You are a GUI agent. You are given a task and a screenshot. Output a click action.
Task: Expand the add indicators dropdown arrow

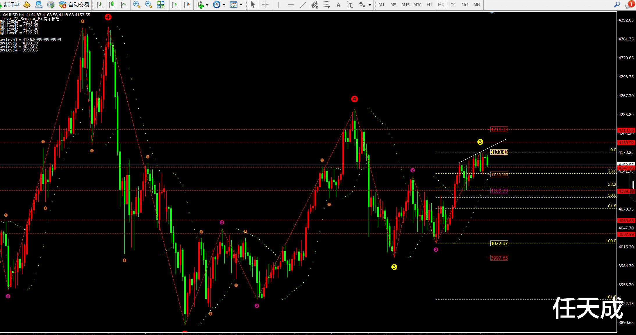click(x=207, y=5)
